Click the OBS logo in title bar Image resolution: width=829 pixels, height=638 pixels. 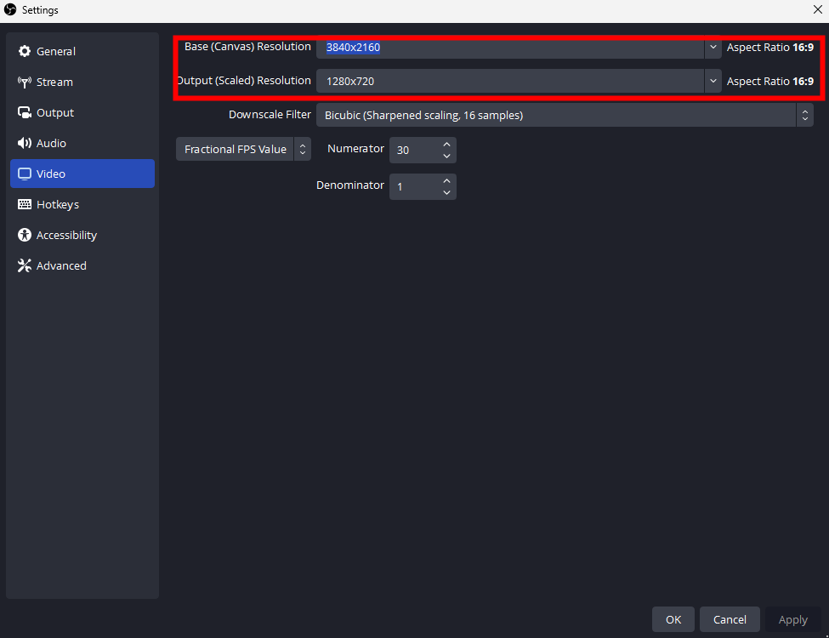click(x=11, y=10)
